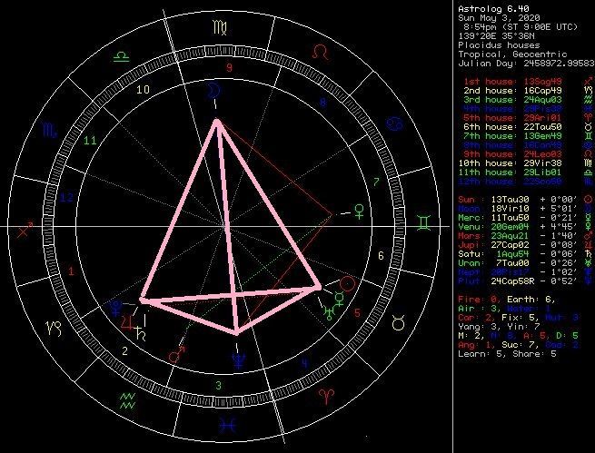This screenshot has height=453, width=595.
Task: Click the '7th house: 13Gem49' row
Action: (x=512, y=136)
